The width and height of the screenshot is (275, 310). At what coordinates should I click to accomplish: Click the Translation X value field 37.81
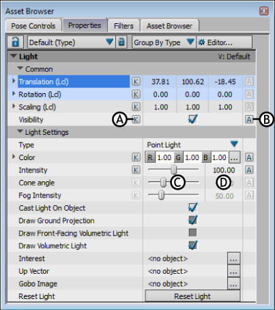(160, 81)
